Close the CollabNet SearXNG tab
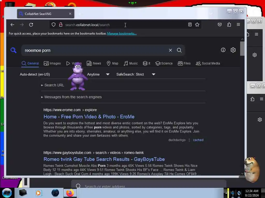265x198 pixels. [70, 14]
